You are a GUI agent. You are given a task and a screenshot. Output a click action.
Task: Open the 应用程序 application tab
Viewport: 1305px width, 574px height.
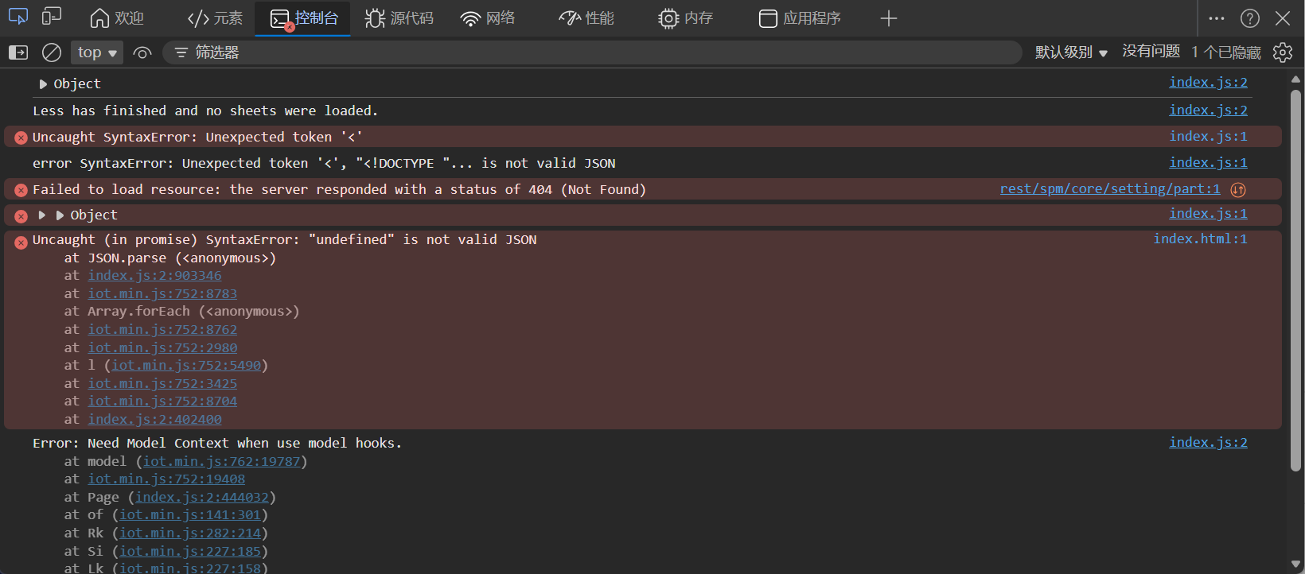coord(800,18)
